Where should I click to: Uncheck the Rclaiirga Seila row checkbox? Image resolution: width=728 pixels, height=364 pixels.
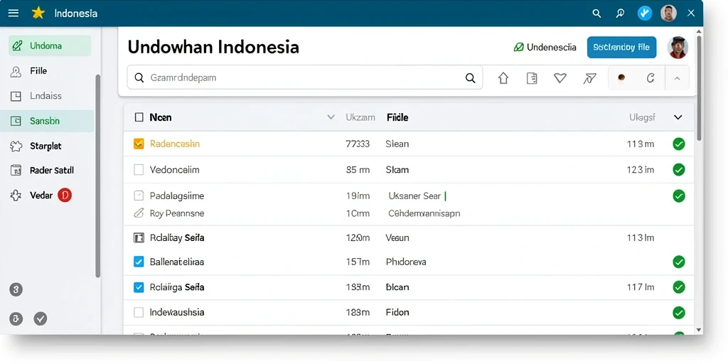tap(139, 287)
